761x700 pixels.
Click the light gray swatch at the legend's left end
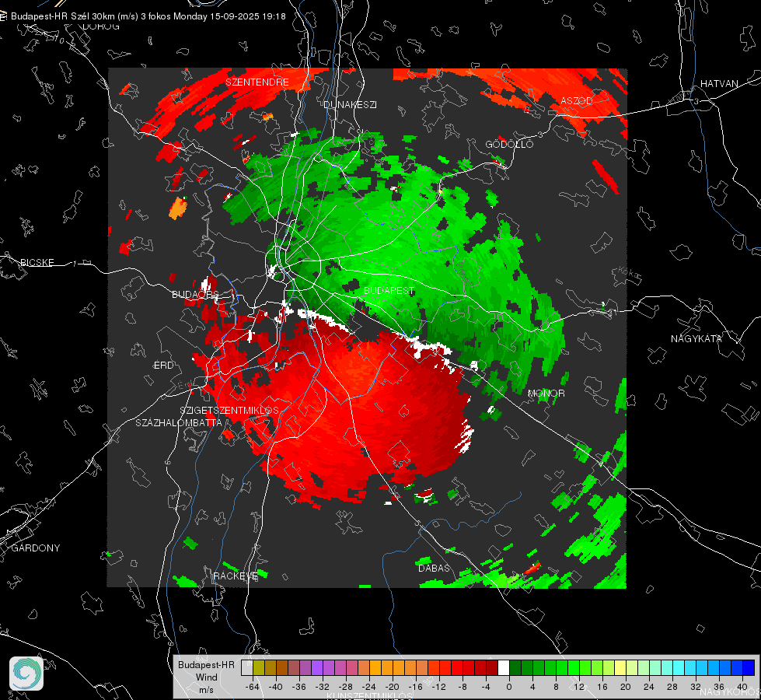pos(247,668)
